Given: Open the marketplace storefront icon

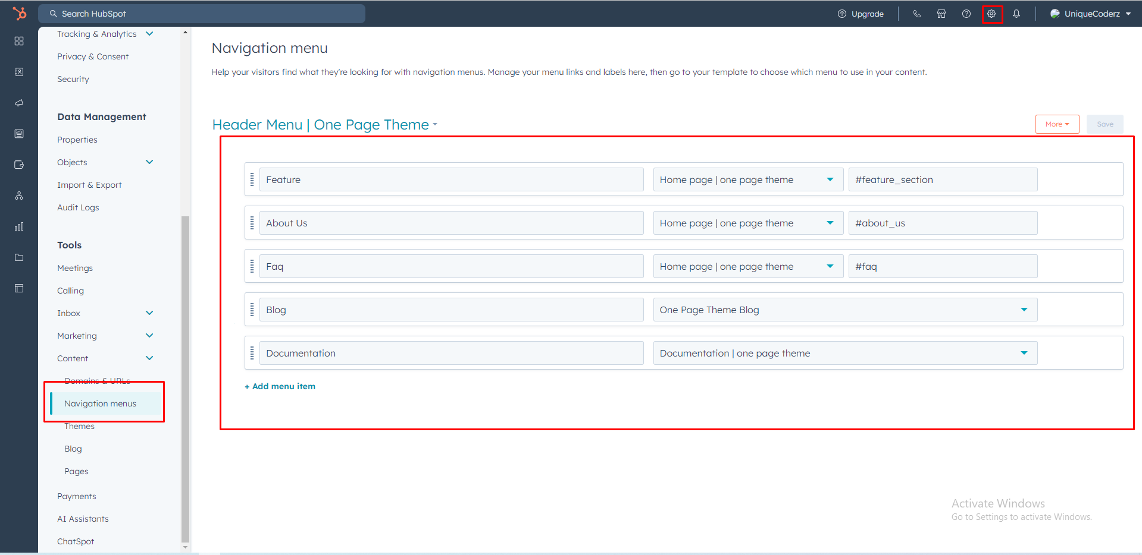Looking at the screenshot, I should [941, 14].
